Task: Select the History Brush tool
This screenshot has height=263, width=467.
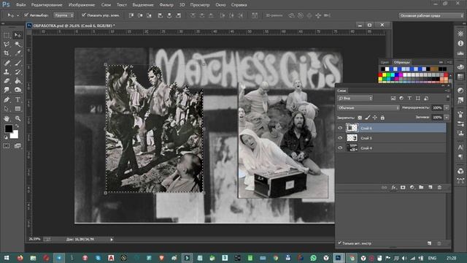Action: (x=18, y=72)
